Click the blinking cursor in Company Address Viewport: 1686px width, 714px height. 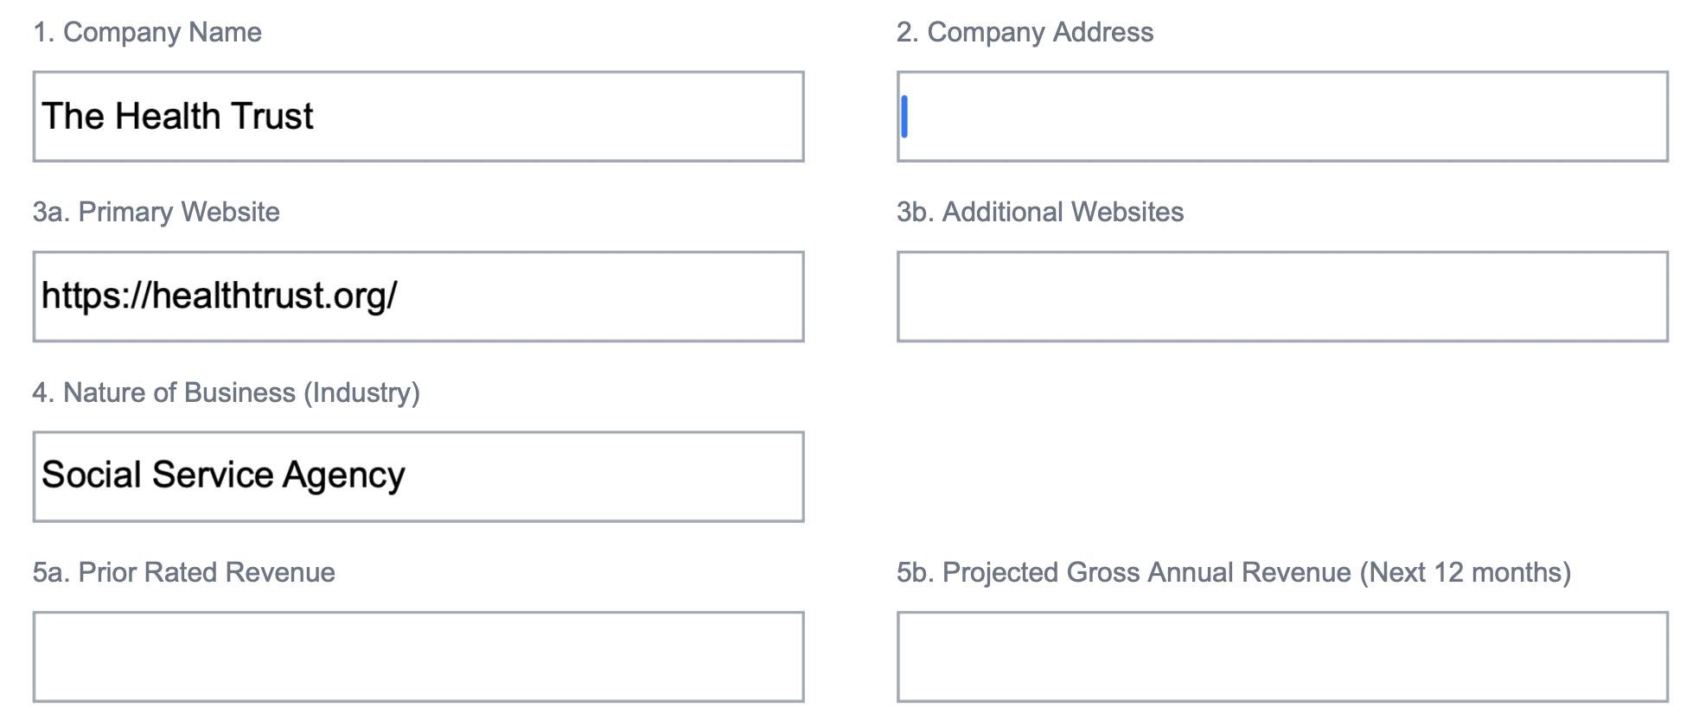[904, 117]
